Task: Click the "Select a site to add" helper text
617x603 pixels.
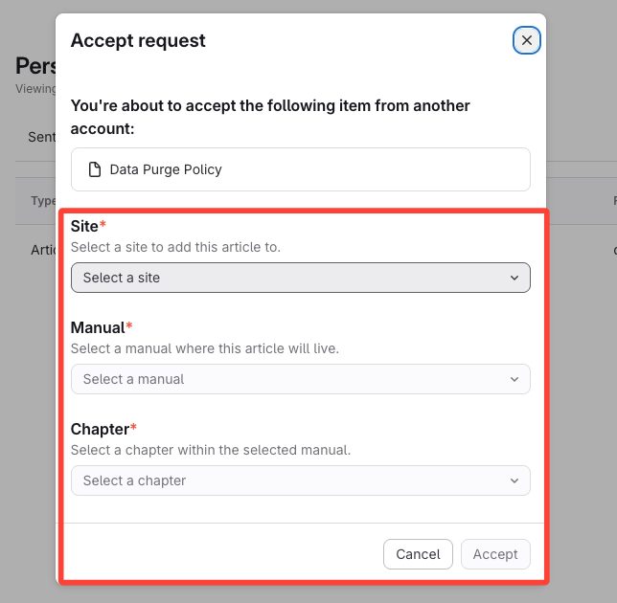Action: tap(175, 247)
